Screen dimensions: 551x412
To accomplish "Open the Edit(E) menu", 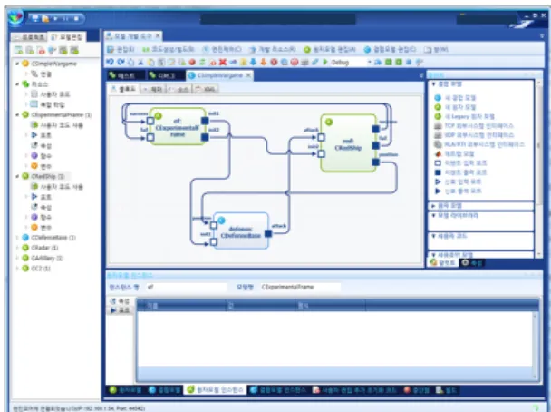I will click(121, 50).
